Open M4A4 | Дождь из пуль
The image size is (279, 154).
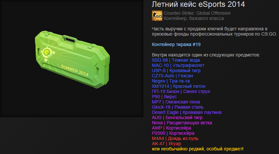click(175, 139)
